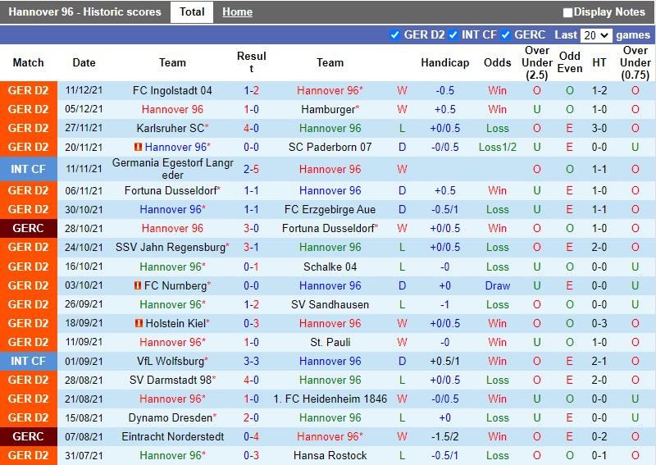656x465 pixels.
Task: Open the Last 20 games dropdown
Action: (596, 35)
